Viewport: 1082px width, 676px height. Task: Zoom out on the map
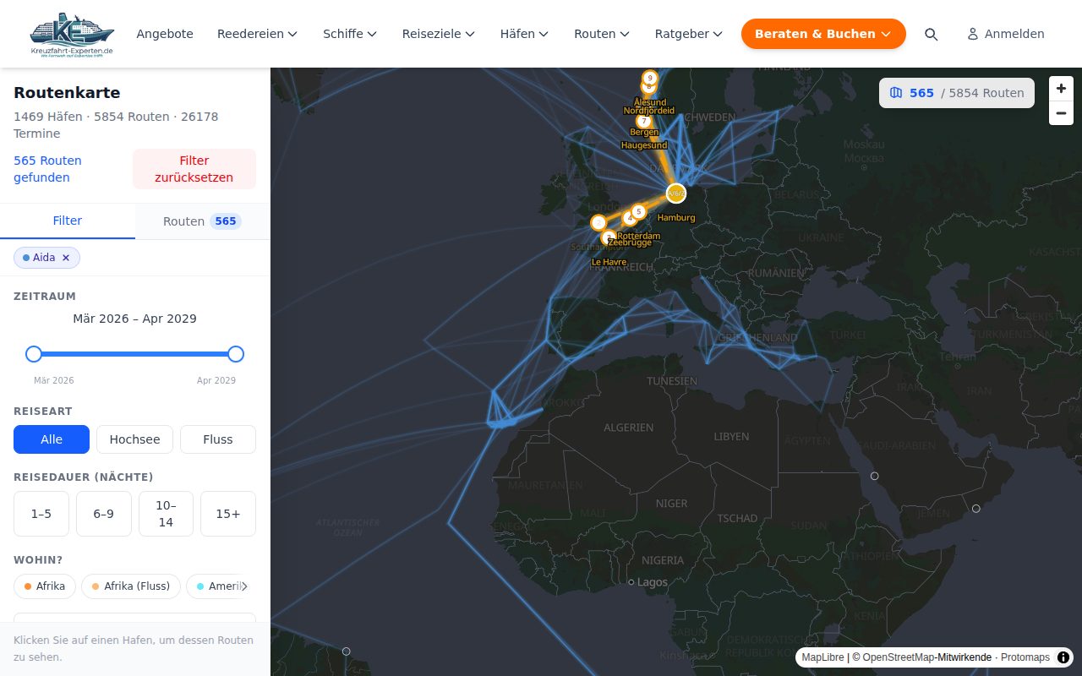click(x=1061, y=113)
